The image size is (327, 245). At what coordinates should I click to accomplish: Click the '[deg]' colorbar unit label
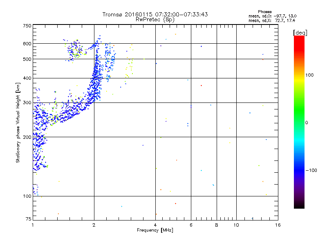coord(300,33)
